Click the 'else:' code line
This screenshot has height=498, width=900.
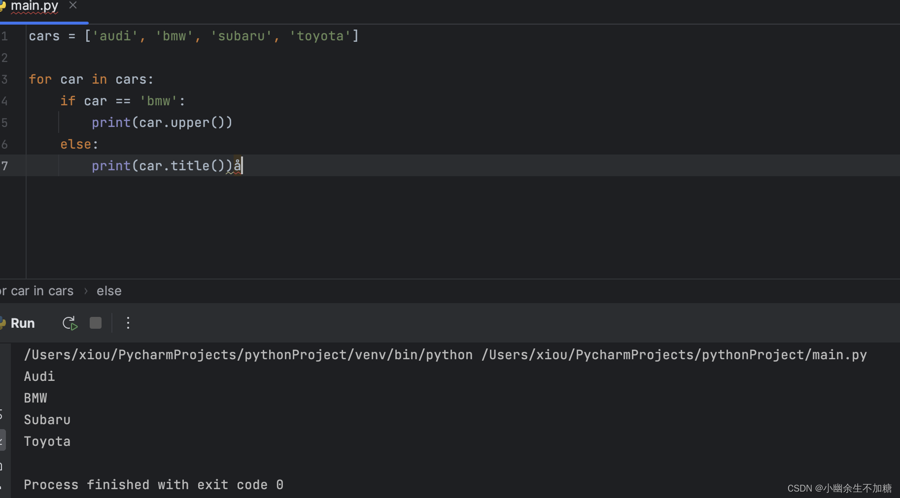(79, 144)
